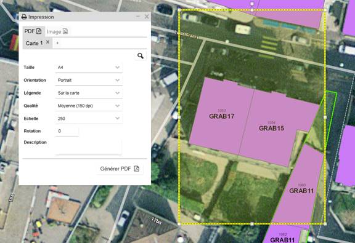Click the printer icon in Impression title

pyautogui.click(x=24, y=17)
